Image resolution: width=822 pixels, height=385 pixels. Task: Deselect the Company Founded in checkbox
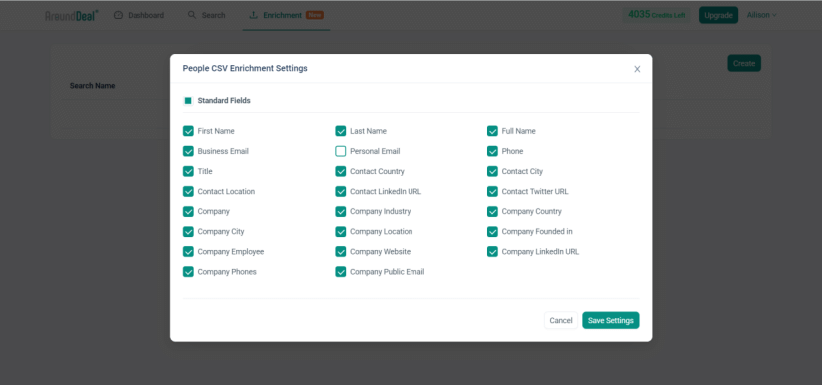[x=492, y=231]
